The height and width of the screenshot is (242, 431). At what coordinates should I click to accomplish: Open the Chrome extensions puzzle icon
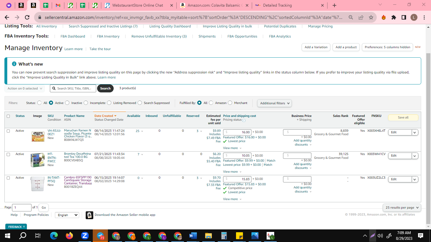point(393,18)
